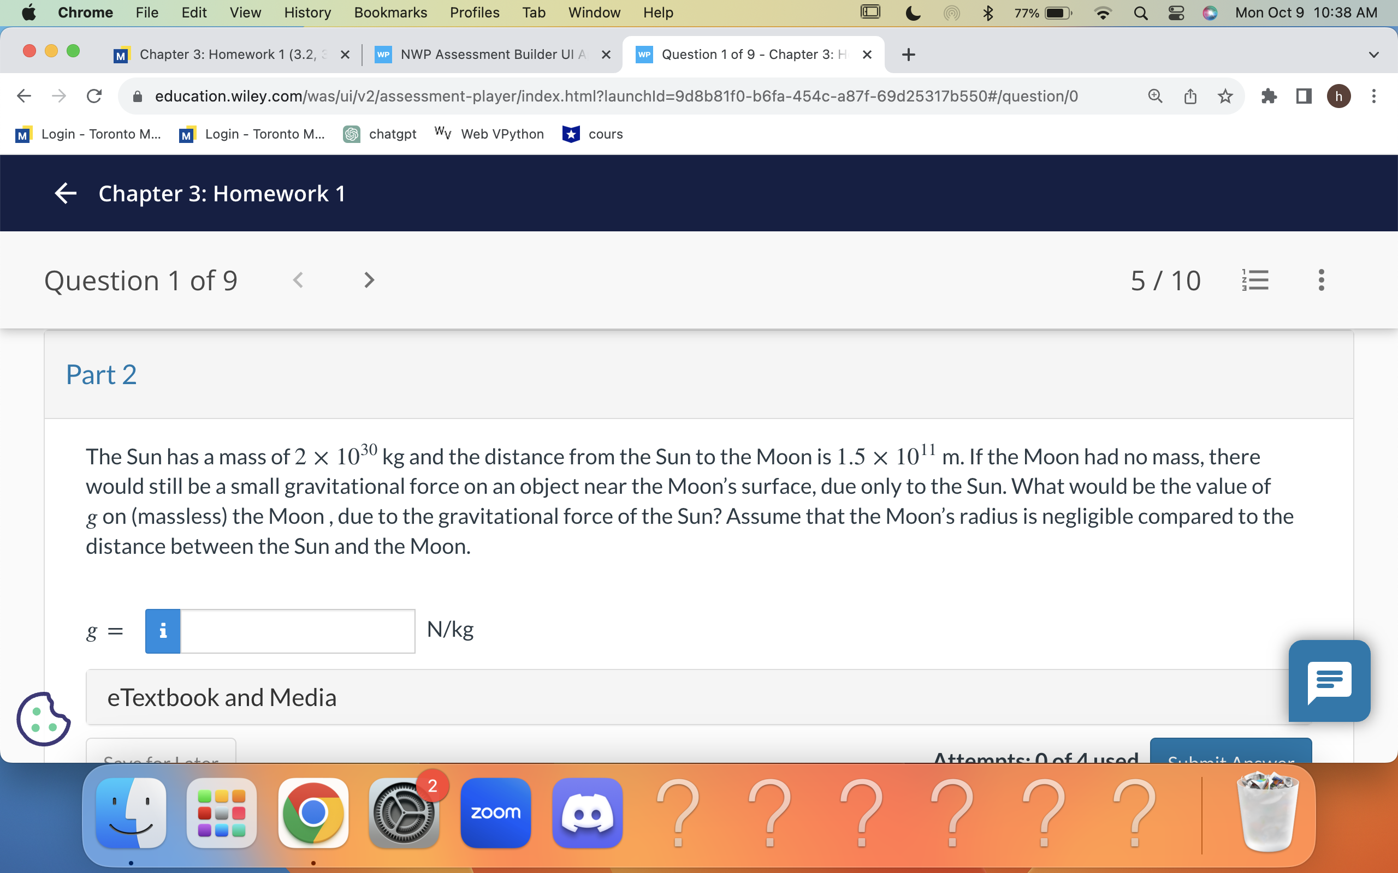Toggle the Bluetooth menu bar icon

click(x=988, y=12)
